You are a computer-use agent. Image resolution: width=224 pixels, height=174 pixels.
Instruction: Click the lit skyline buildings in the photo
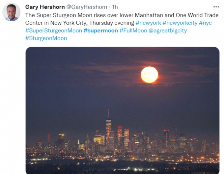[x=123, y=140]
